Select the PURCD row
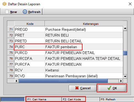This screenshot has width=134, height=102. pos(65,53)
